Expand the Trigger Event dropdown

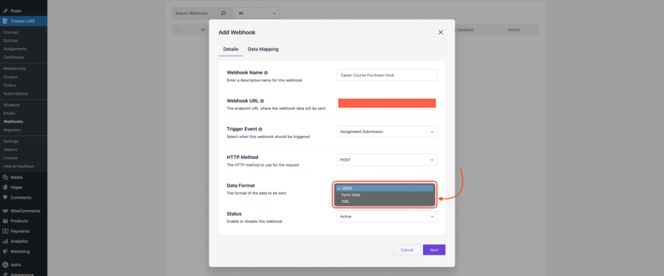pyautogui.click(x=387, y=132)
